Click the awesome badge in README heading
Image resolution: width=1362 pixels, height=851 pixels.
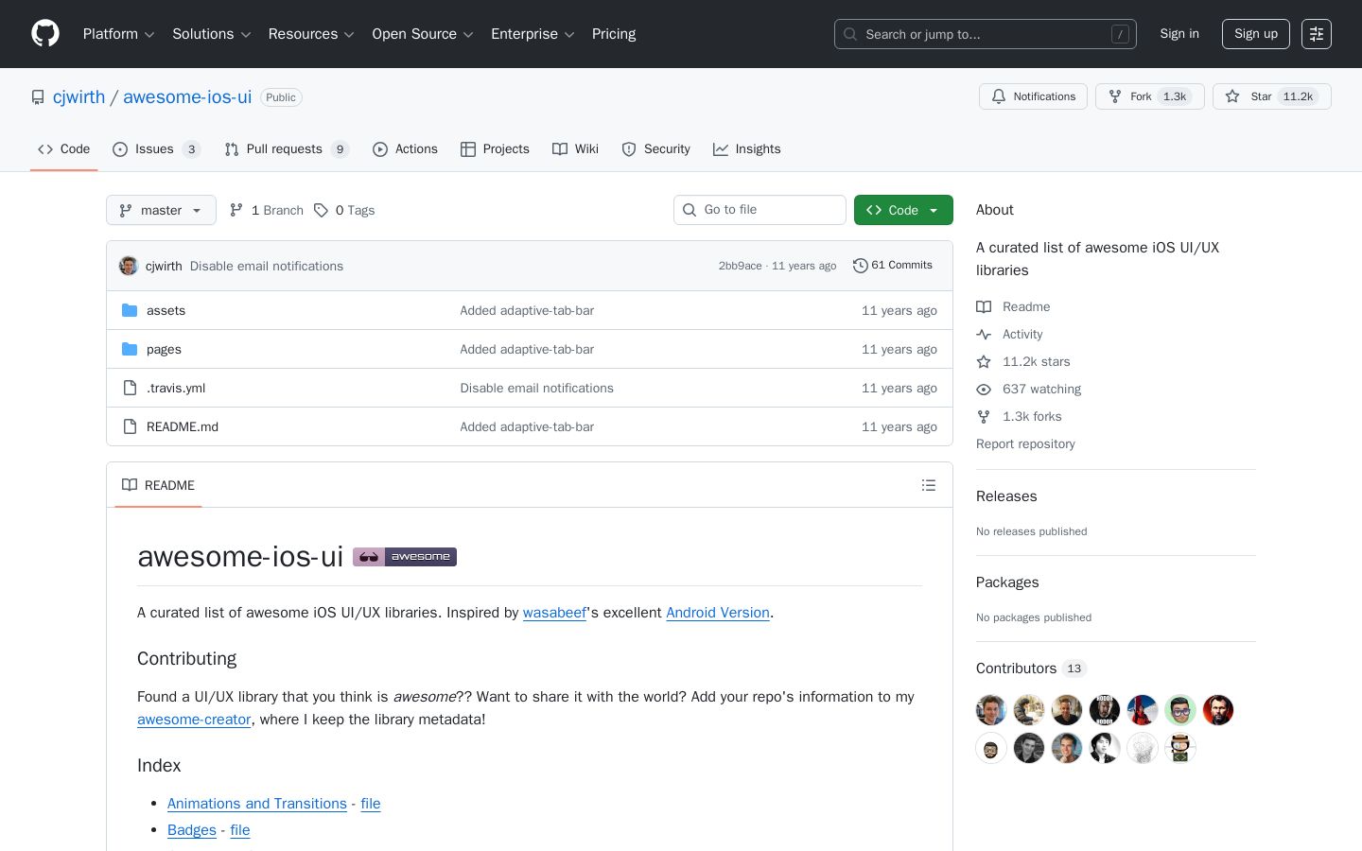point(405,557)
